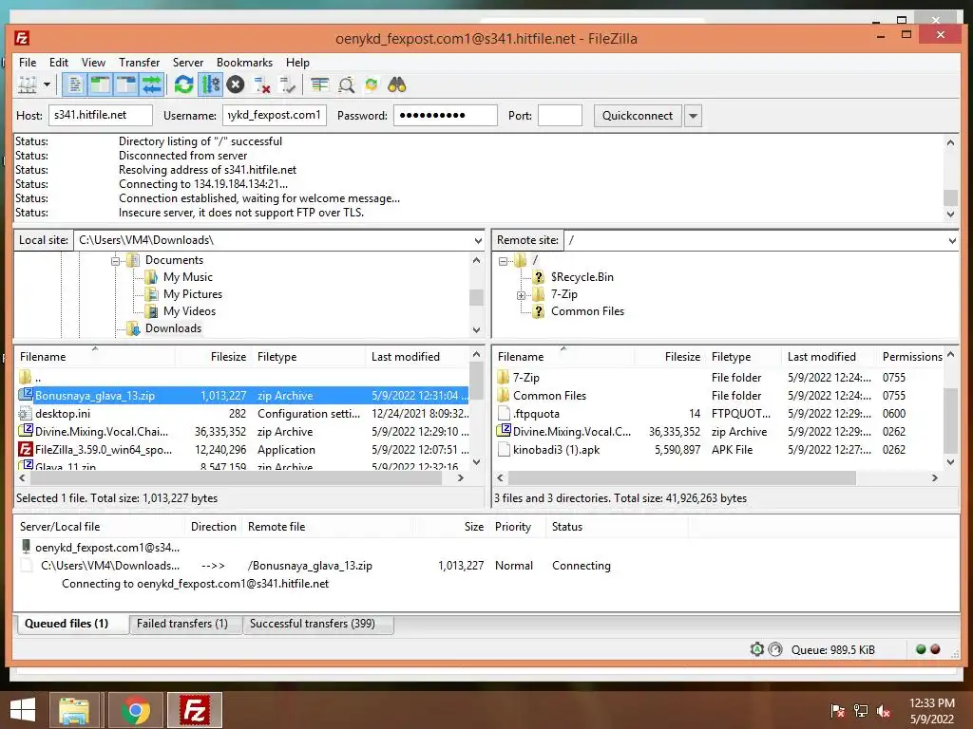Open the Remote site path dropdown
This screenshot has width=973, height=729.
coord(952,240)
